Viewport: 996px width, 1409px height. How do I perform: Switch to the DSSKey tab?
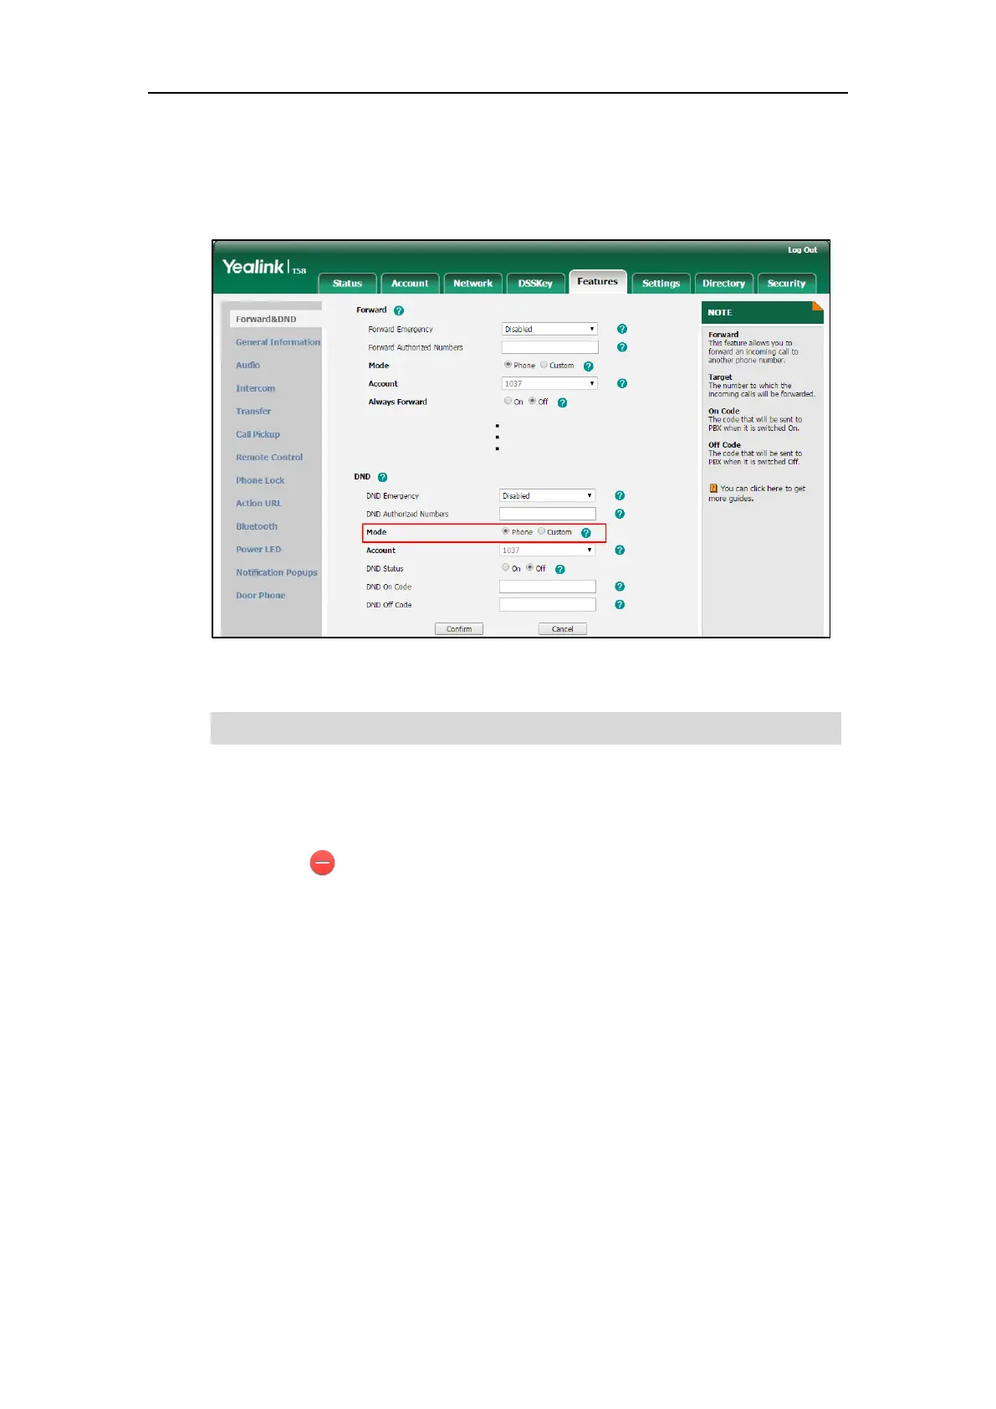coord(535,284)
